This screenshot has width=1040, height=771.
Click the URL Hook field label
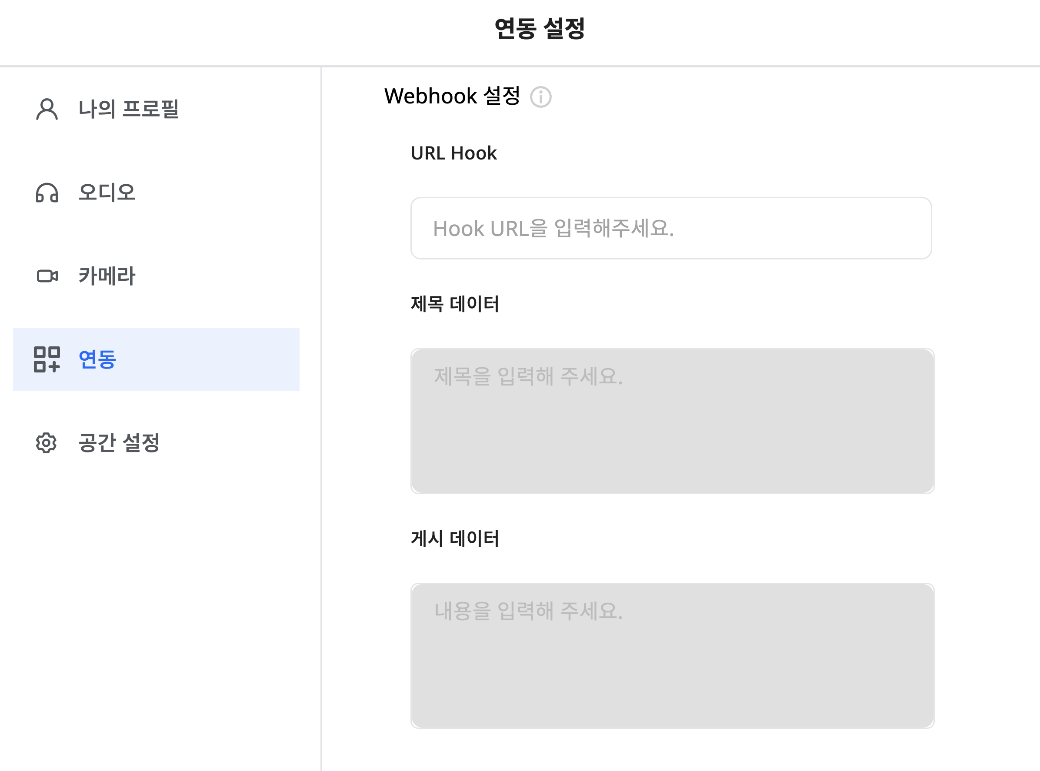(x=454, y=153)
